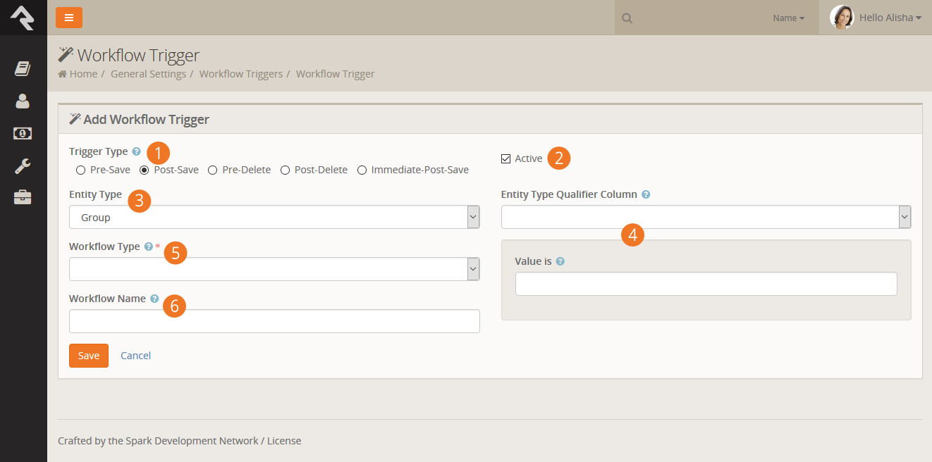Click the Cancel link

coord(135,356)
